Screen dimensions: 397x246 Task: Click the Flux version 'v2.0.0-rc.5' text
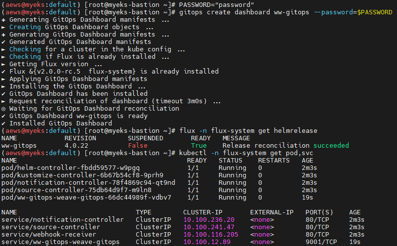pyautogui.click(x=58, y=72)
